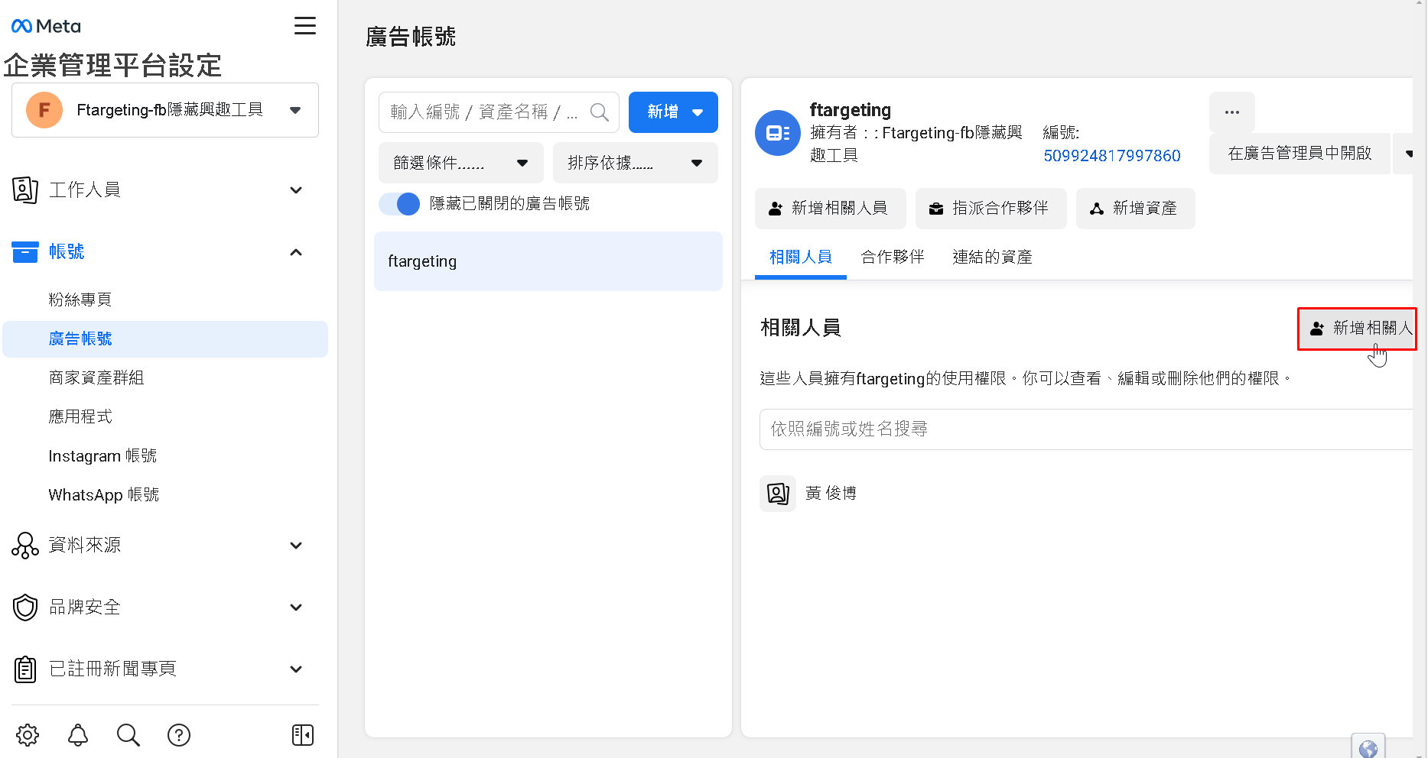1428x758 pixels.
Task: Click the Meta logo
Action: [46, 26]
